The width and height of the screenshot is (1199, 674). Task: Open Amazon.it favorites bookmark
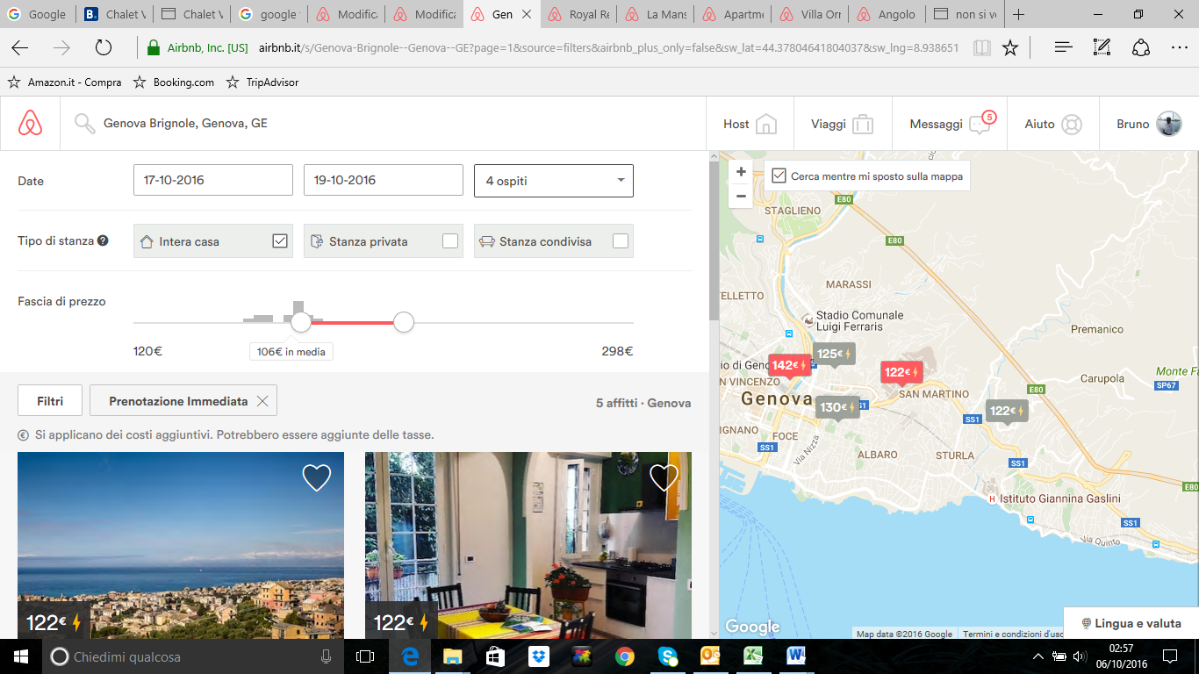tap(65, 82)
